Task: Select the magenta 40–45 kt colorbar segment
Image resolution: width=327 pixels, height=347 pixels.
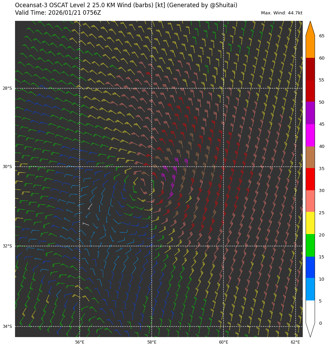Action: point(310,135)
